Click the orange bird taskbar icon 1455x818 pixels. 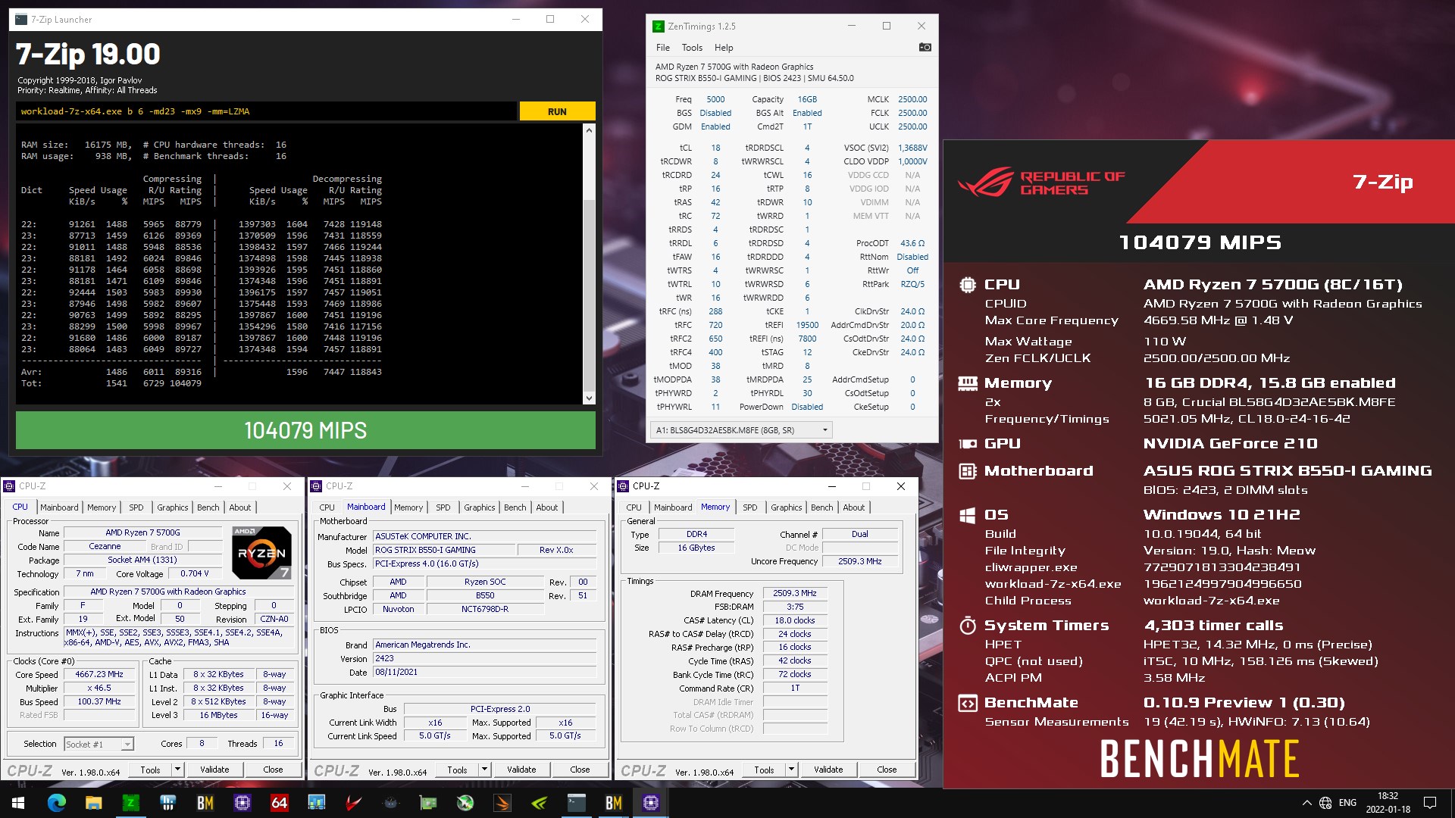(x=502, y=803)
